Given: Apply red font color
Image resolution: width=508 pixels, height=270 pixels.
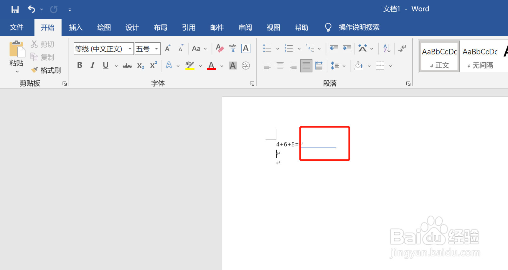Looking at the screenshot, I should [x=211, y=65].
